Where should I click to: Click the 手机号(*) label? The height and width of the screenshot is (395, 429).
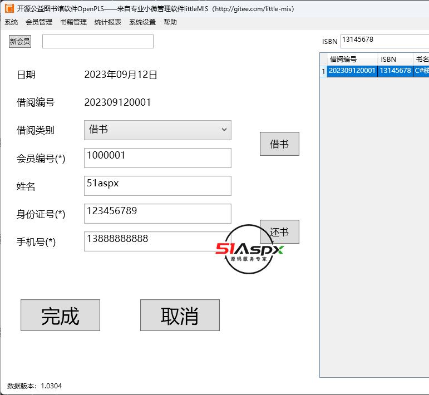pos(36,242)
